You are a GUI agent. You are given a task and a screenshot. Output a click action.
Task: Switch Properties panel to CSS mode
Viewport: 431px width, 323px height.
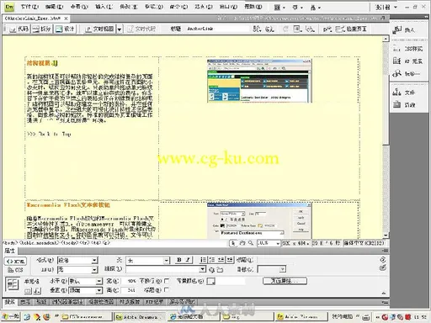click(x=15, y=270)
